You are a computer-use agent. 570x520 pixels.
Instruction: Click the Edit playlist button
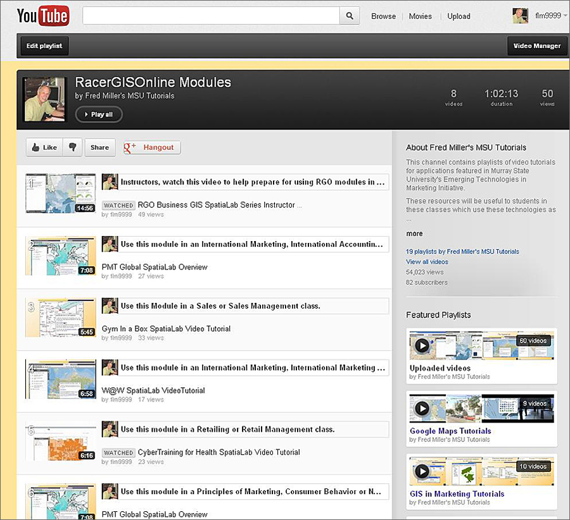(x=44, y=46)
